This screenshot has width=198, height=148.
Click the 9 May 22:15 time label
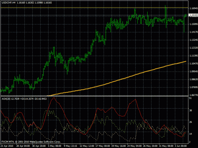click(70, 146)
